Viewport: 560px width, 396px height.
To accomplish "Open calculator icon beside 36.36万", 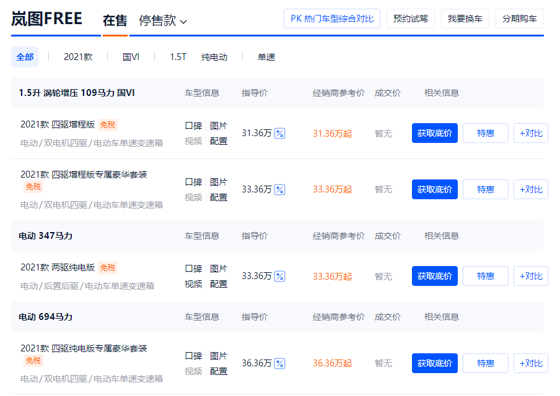I will point(279,363).
